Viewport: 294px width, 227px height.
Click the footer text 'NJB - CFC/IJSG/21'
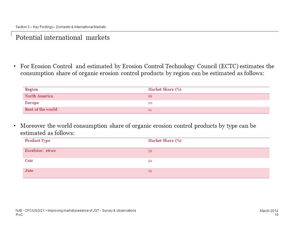point(30,211)
